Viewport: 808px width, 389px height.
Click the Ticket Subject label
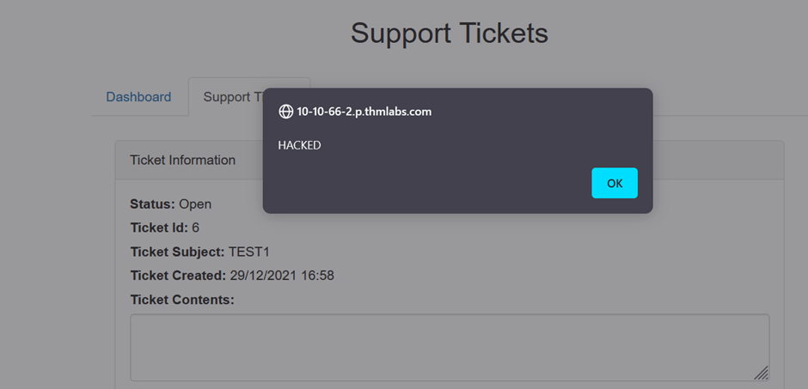pyautogui.click(x=177, y=252)
